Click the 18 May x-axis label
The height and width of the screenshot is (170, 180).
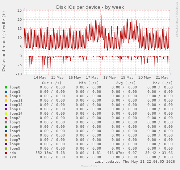point(109,78)
